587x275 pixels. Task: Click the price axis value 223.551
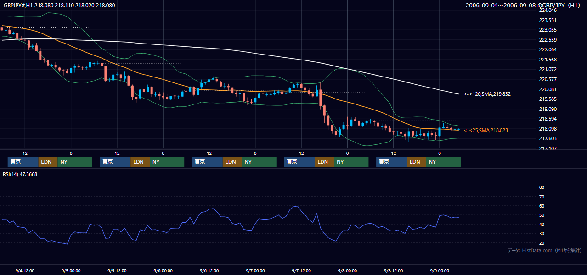pos(547,20)
